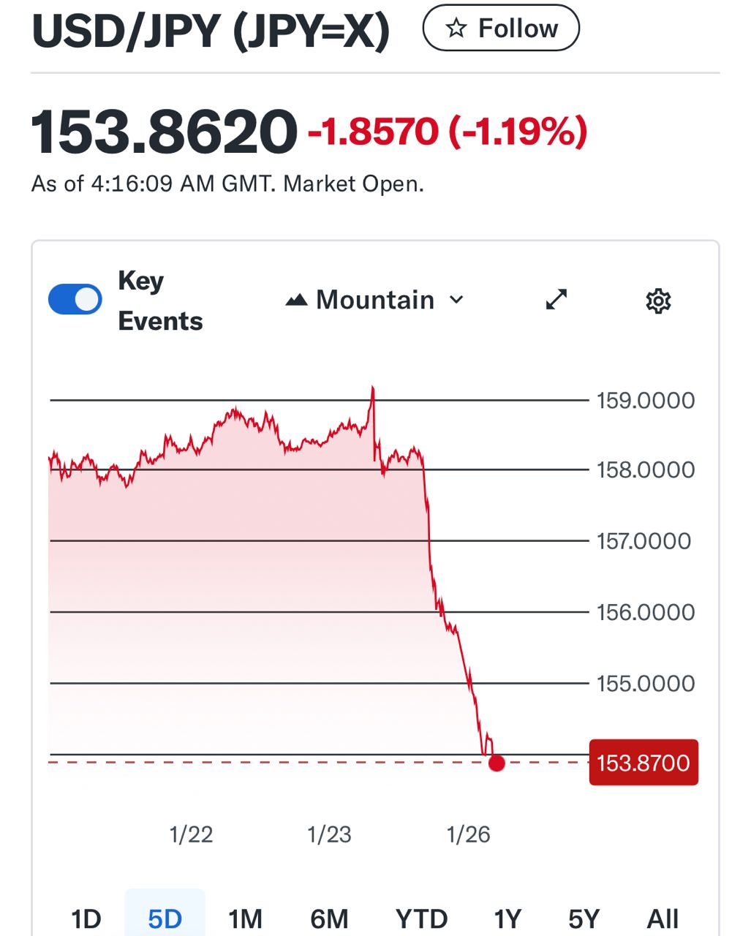Toggle the Key Events switch
This screenshot has width=751, height=936.
tap(75, 300)
